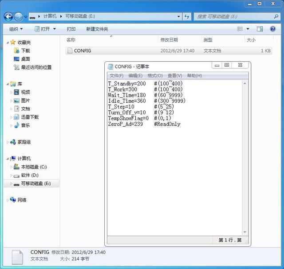
Task: Open the 查看(V) menu in Notepad
Action: pos(175,76)
